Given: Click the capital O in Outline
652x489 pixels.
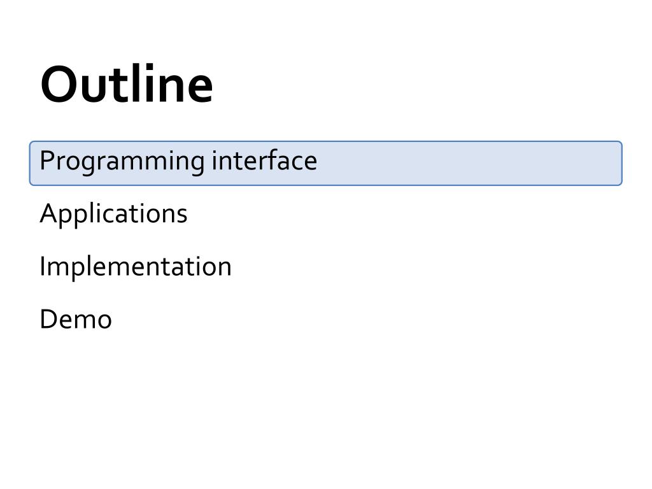Looking at the screenshot, I should [x=57, y=85].
